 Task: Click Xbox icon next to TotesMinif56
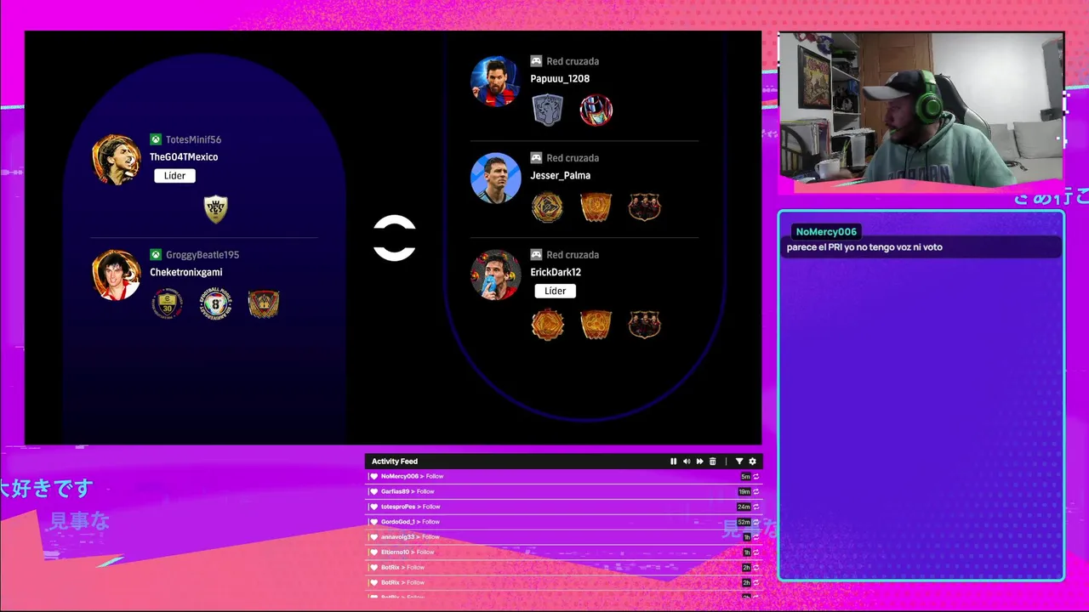[156, 139]
